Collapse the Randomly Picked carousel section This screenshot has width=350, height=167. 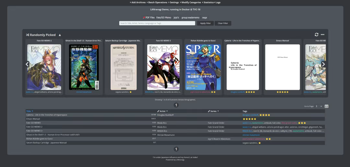pos(60,35)
